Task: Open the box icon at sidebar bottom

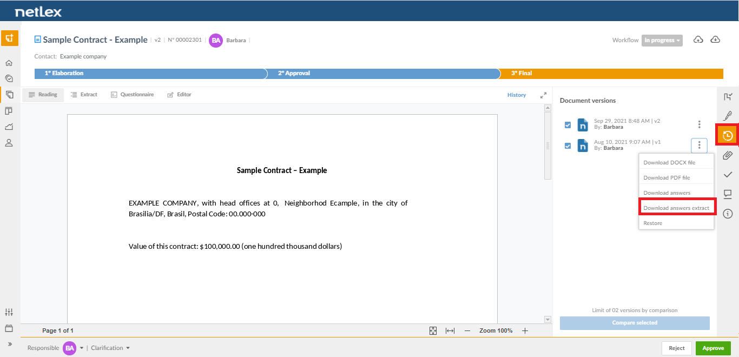Action: pyautogui.click(x=9, y=328)
